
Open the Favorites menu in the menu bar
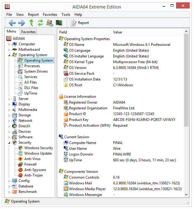[50, 15]
